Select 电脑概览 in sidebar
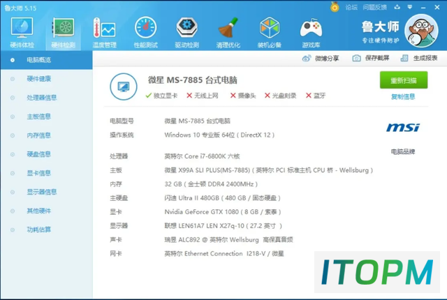This screenshot has height=300, width=447. click(x=46, y=60)
